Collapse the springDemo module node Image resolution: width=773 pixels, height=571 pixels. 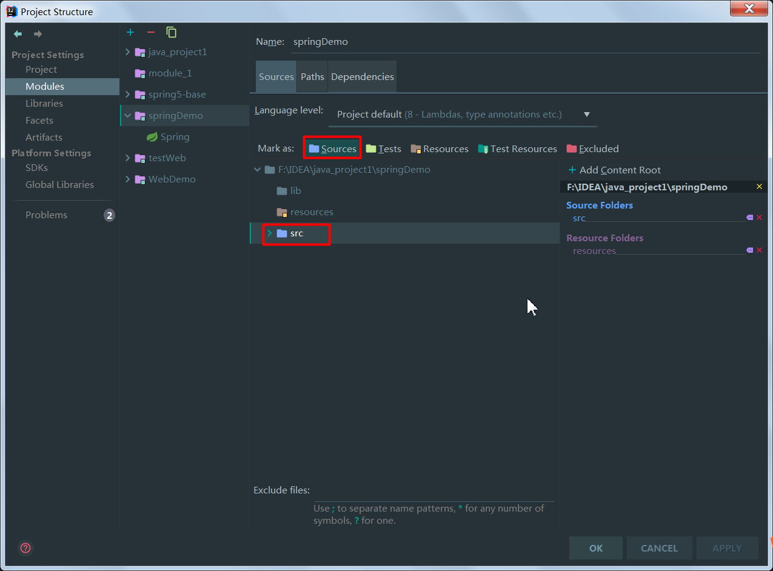(127, 116)
